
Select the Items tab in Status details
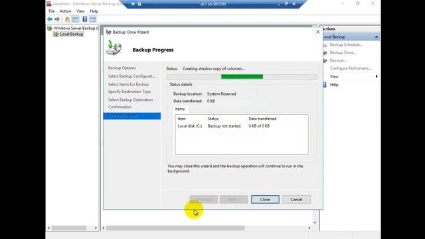[x=180, y=109]
